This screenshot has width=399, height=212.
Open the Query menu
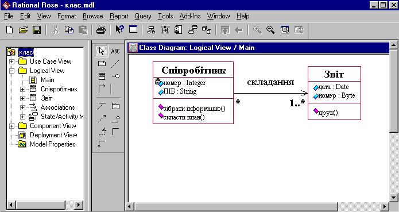(143, 16)
